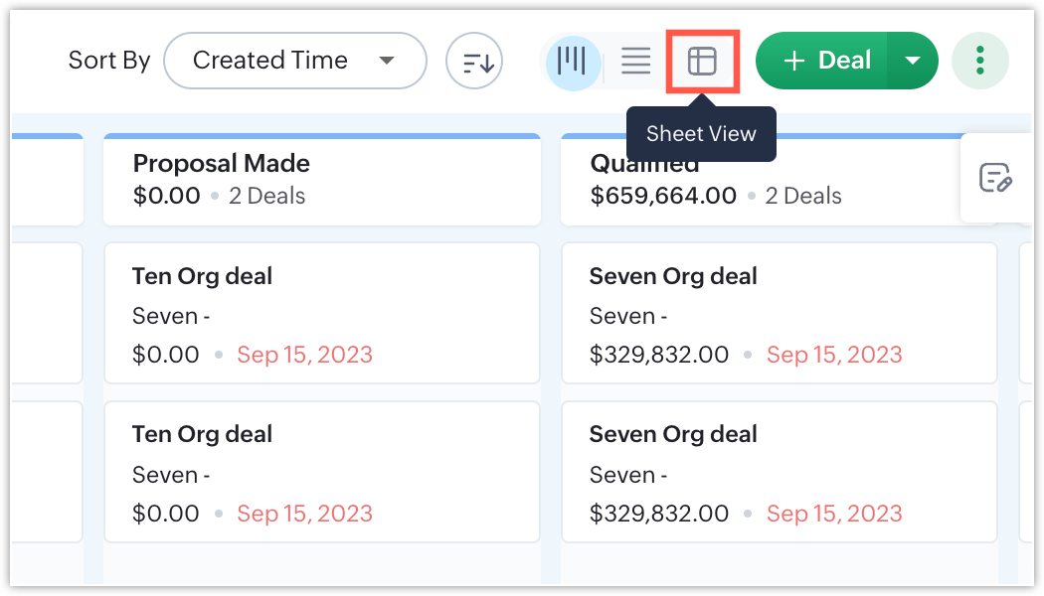The width and height of the screenshot is (1044, 596).
Task: Click $329,832.00 amount on first Seven Org deal
Action: pyautogui.click(x=659, y=355)
